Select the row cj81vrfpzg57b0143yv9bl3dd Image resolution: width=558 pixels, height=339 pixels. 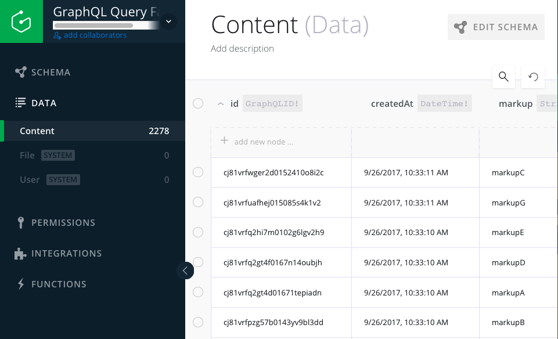click(198, 322)
